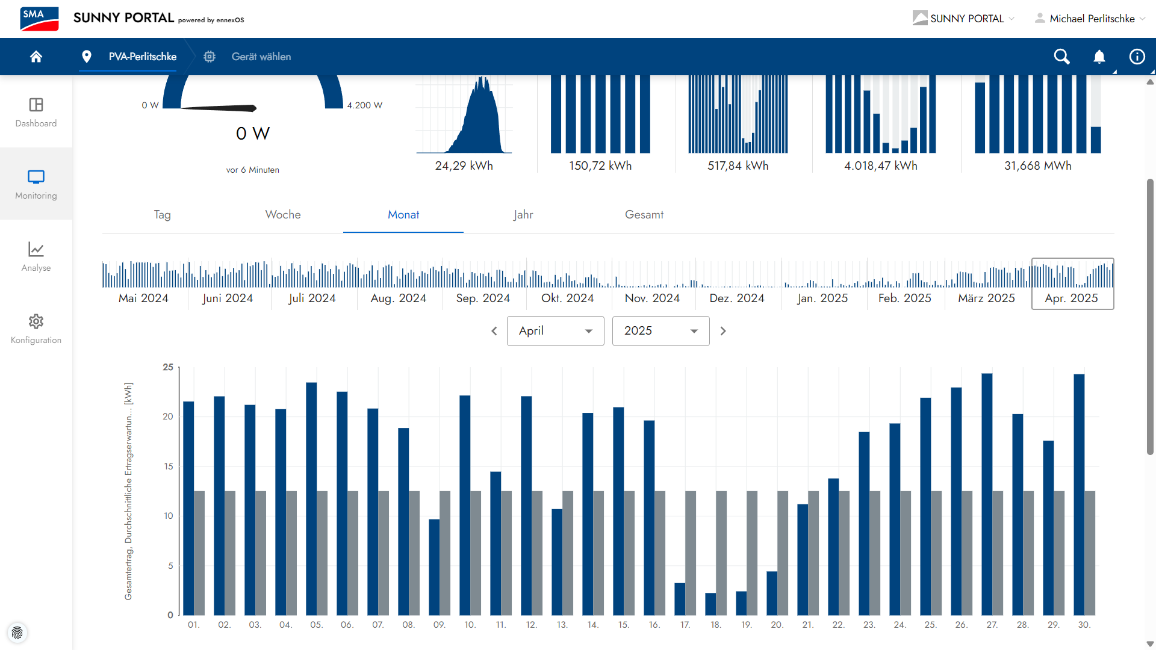Image resolution: width=1156 pixels, height=650 pixels.
Task: Open the Analyse sidebar section
Action: click(36, 256)
